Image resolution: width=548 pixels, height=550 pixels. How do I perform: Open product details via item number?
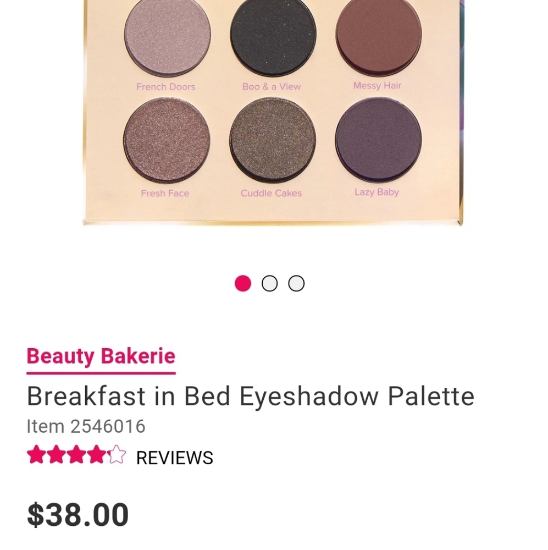(86, 426)
